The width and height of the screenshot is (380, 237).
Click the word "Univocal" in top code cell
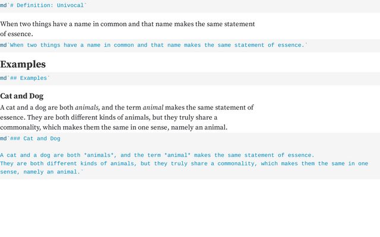point(70,5)
